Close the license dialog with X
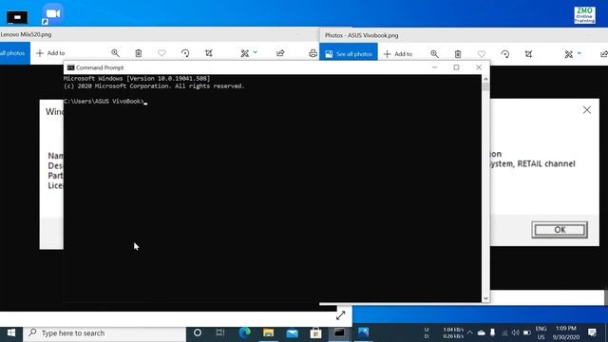608x342 pixels. (x=587, y=110)
